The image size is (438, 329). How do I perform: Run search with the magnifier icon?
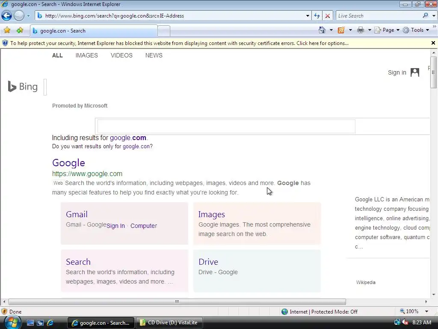[x=425, y=15]
